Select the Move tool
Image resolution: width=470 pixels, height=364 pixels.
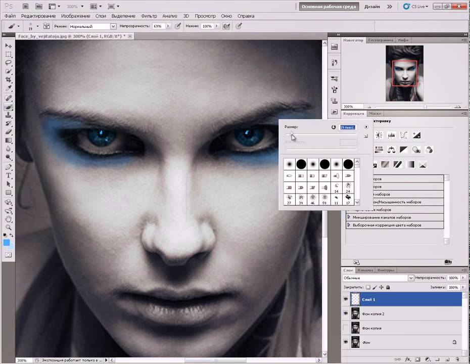(9, 45)
